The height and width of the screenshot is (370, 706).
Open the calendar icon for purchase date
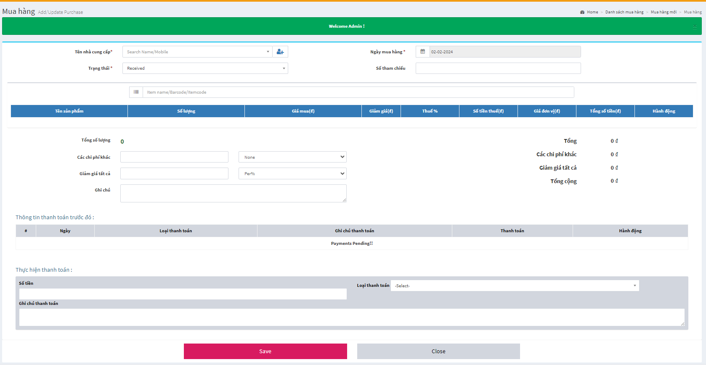coord(422,52)
